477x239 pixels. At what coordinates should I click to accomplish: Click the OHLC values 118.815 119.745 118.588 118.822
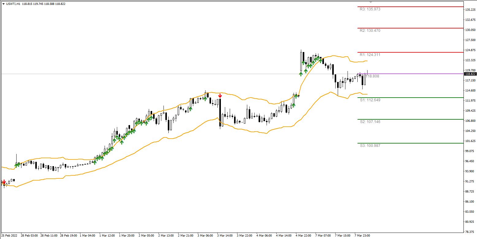[x=44, y=4]
